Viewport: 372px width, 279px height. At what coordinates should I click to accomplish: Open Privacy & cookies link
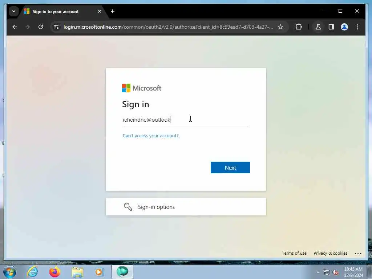point(331,253)
